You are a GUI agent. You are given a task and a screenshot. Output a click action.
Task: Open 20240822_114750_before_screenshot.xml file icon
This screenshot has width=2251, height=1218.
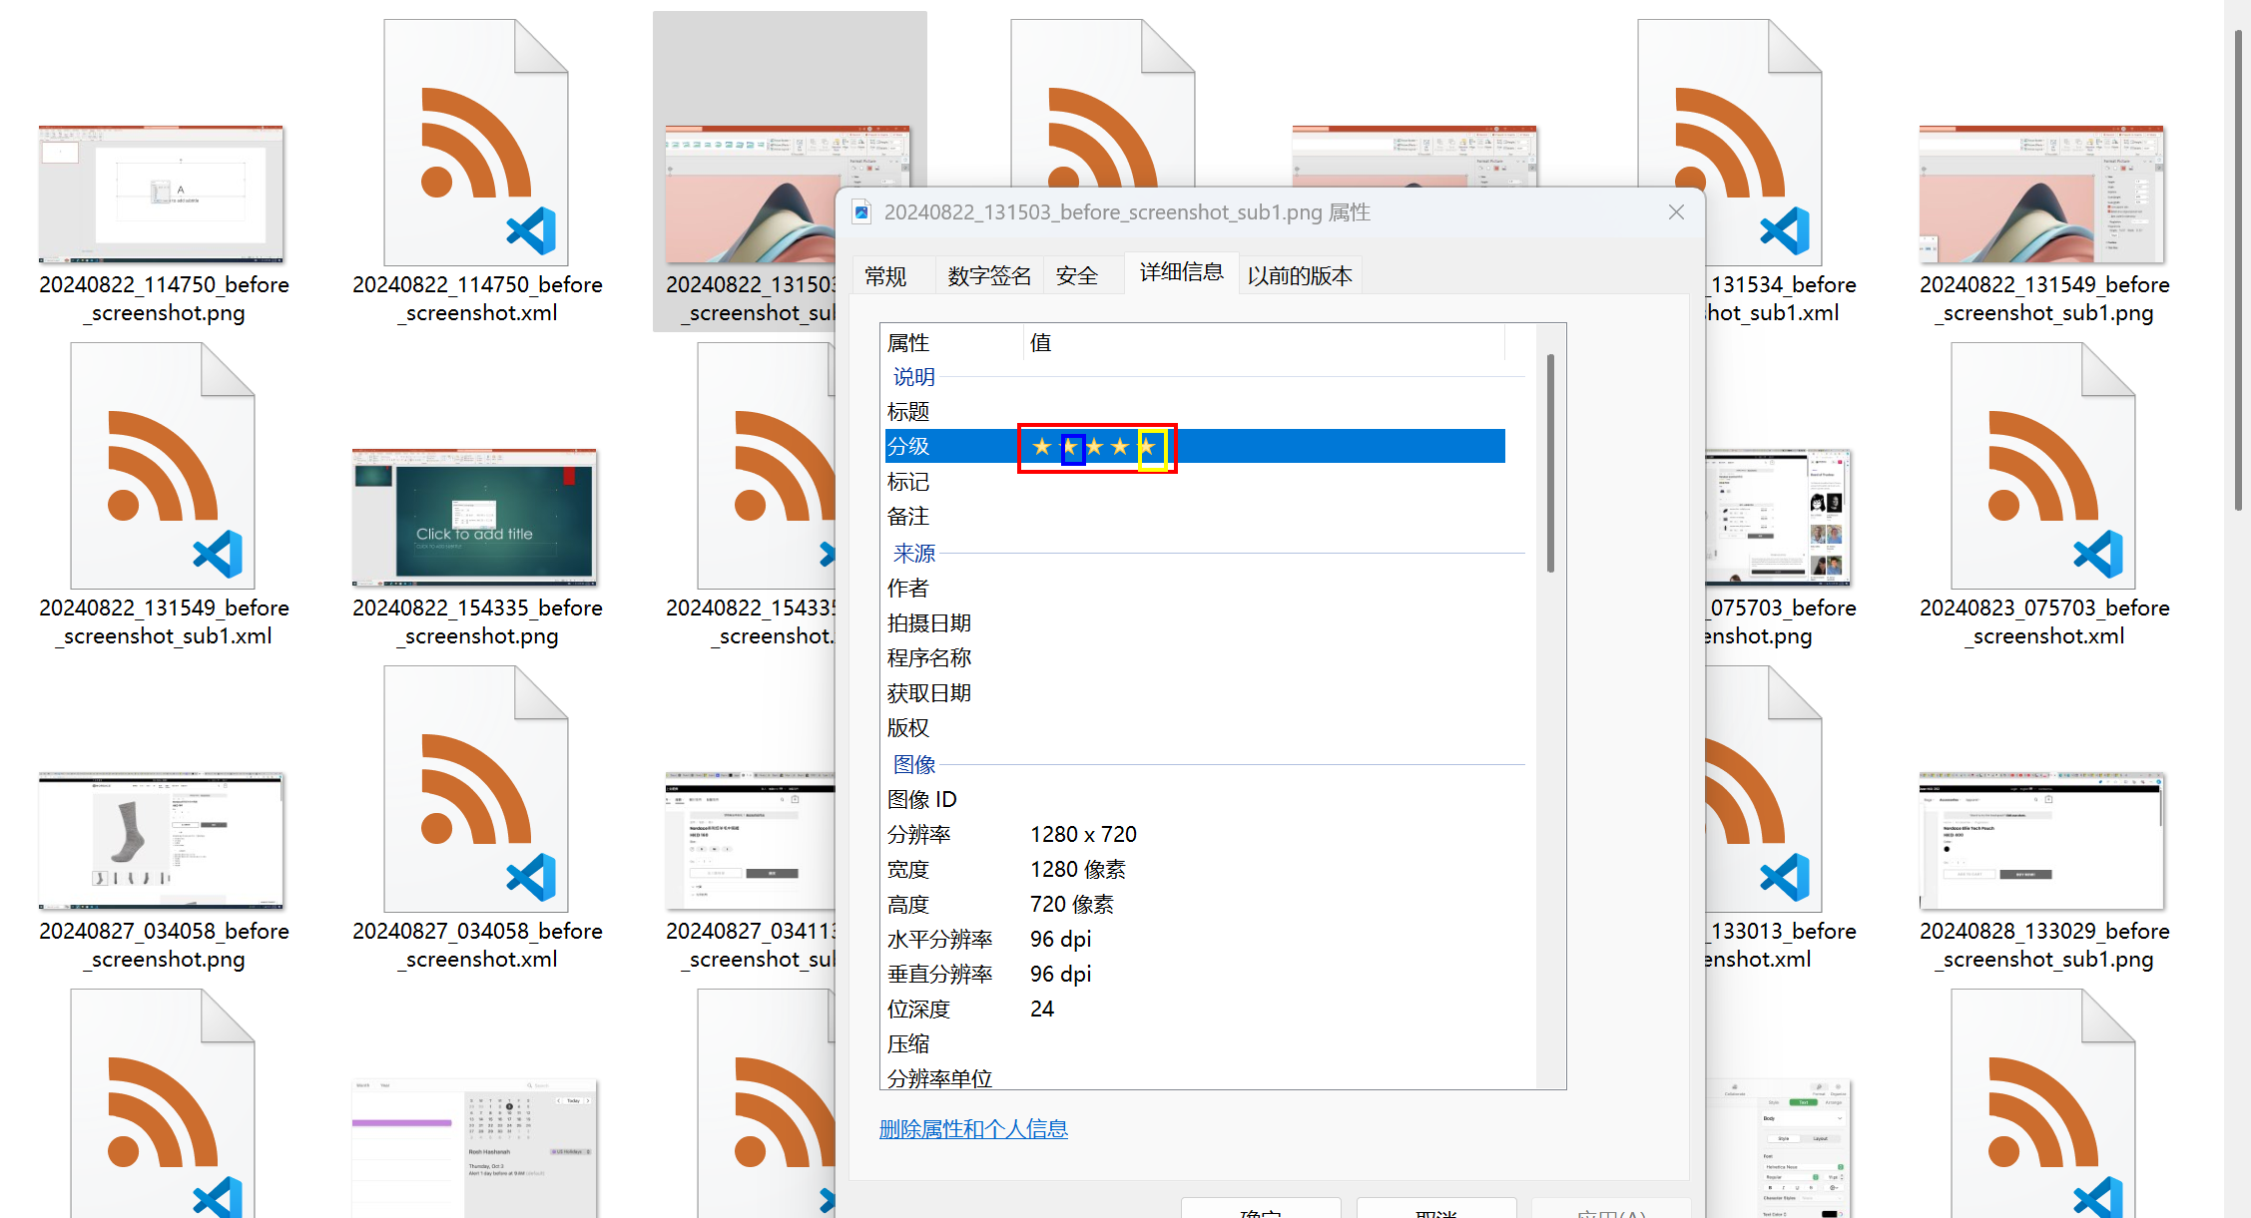click(x=476, y=143)
